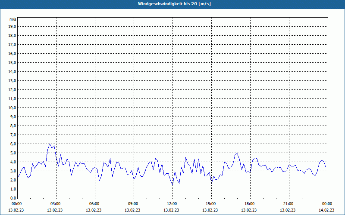345x215 pixels.
Task: Click the "10,0" y-axis value
Action: click(12, 108)
